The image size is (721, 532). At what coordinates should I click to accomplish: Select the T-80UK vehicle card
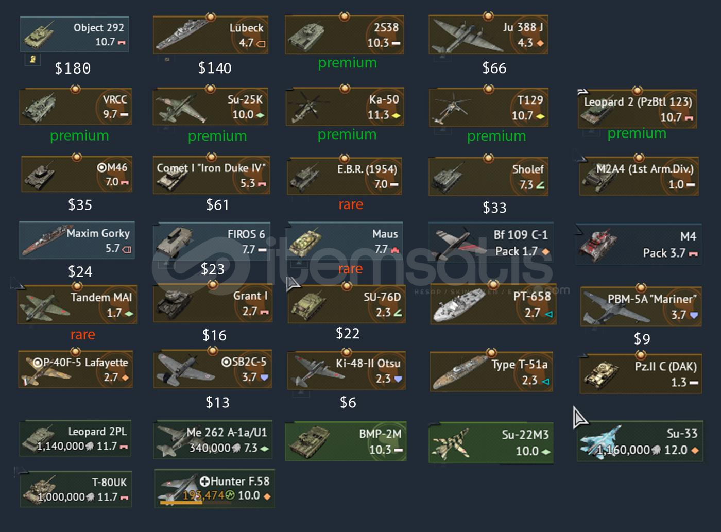click(x=76, y=489)
